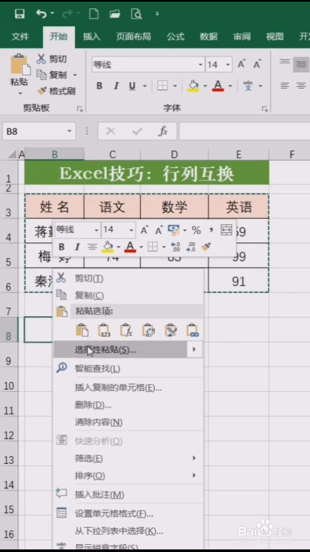
Task: Choose 剪切(T) from the context menu
Action: click(x=128, y=279)
